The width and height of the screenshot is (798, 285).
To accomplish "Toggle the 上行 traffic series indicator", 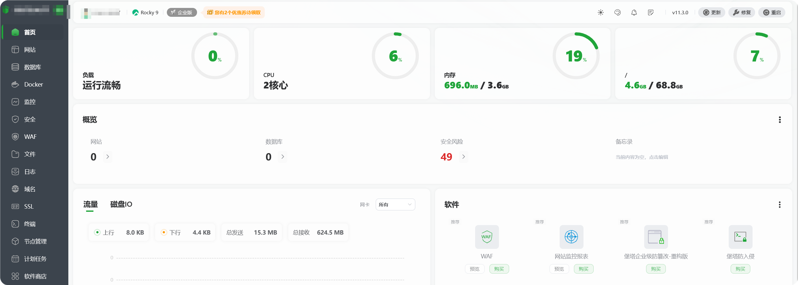I will click(x=98, y=232).
